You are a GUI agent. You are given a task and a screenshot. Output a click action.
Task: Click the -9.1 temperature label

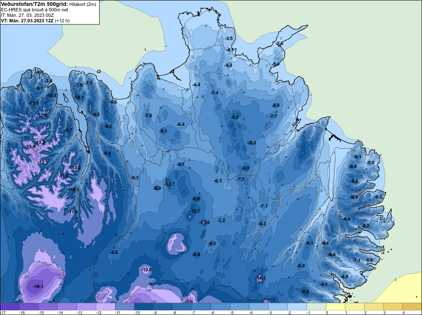pos(39,88)
